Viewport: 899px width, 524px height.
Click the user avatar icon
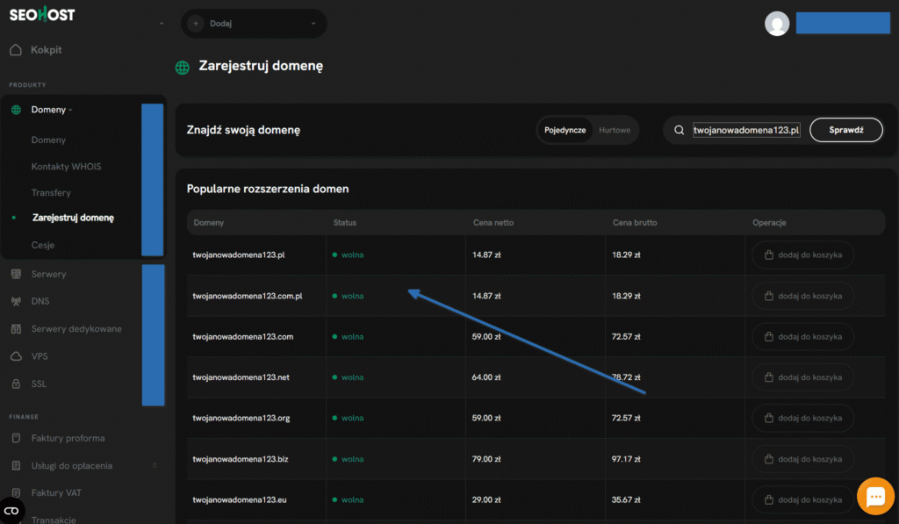tap(777, 24)
